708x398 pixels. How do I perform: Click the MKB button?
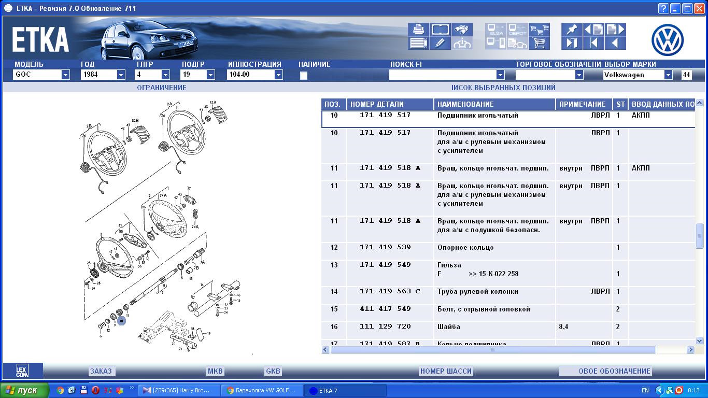point(215,371)
